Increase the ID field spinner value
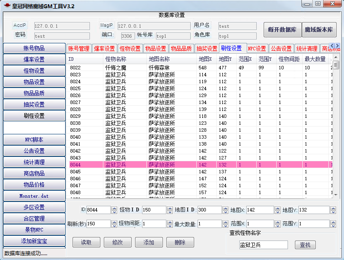Image resolution: width=344 pixels, height=260 pixels. 114,208
